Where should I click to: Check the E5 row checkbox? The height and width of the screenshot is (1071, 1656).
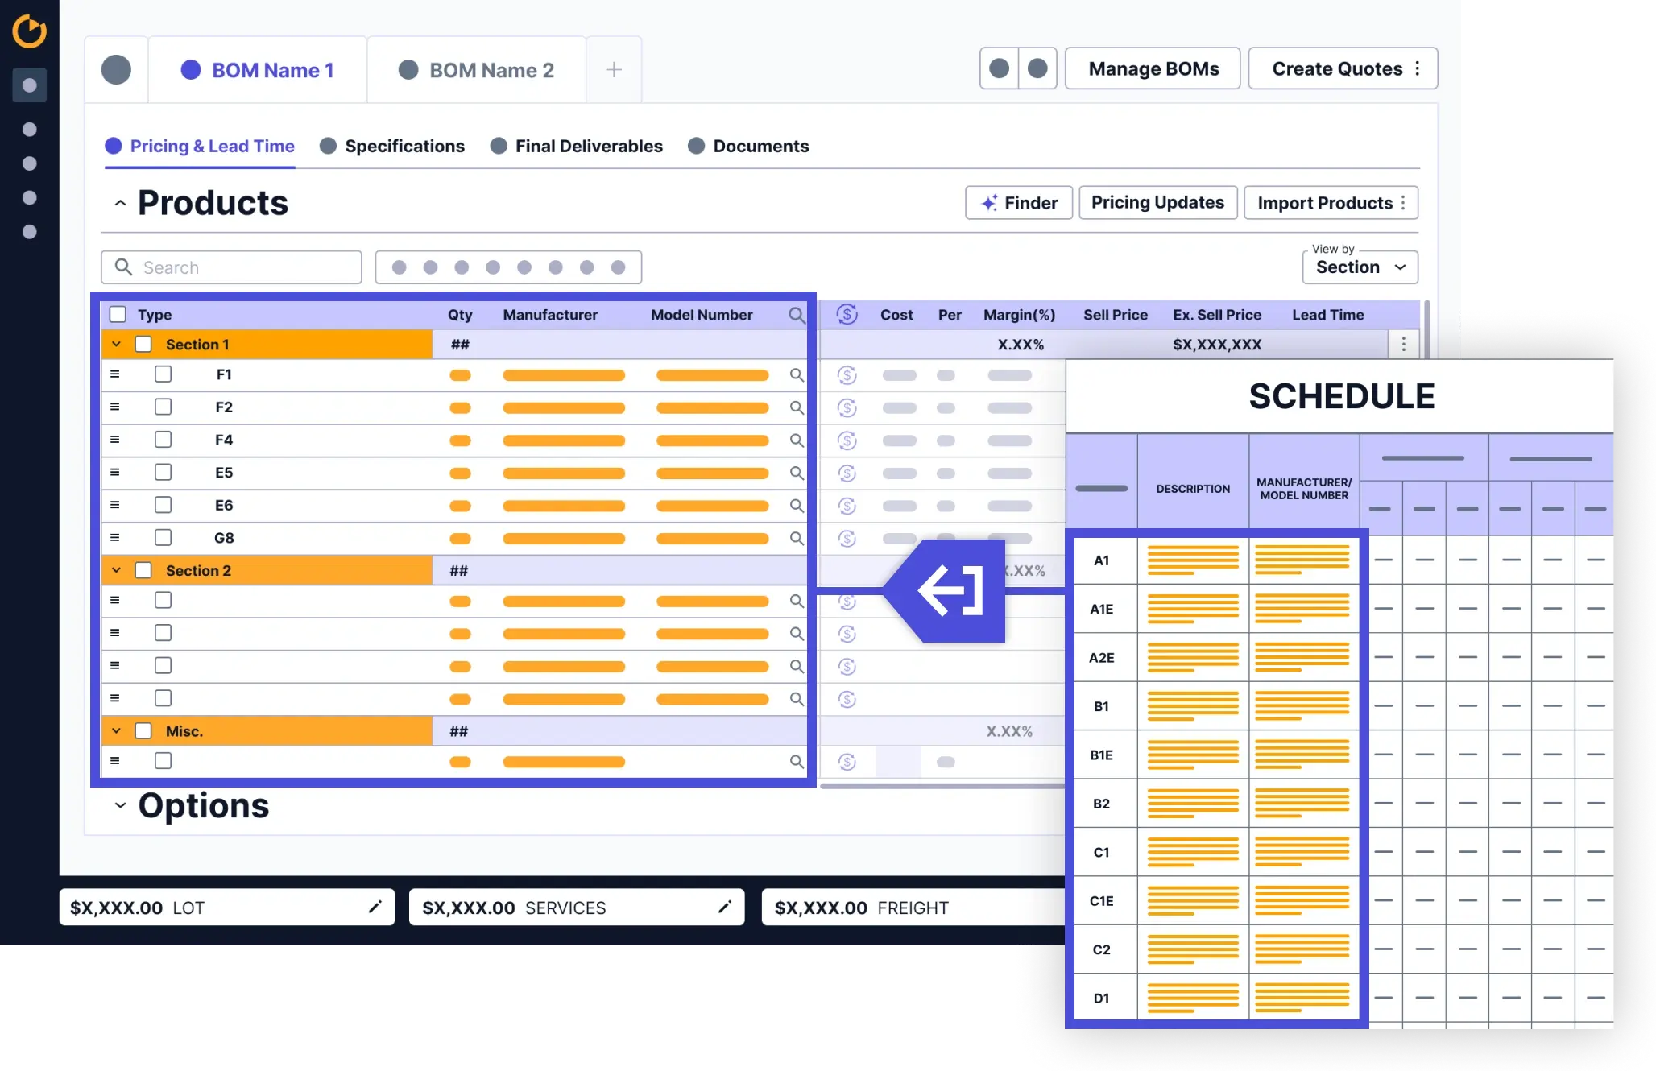coord(164,472)
